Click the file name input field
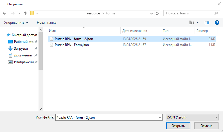 (106, 117)
